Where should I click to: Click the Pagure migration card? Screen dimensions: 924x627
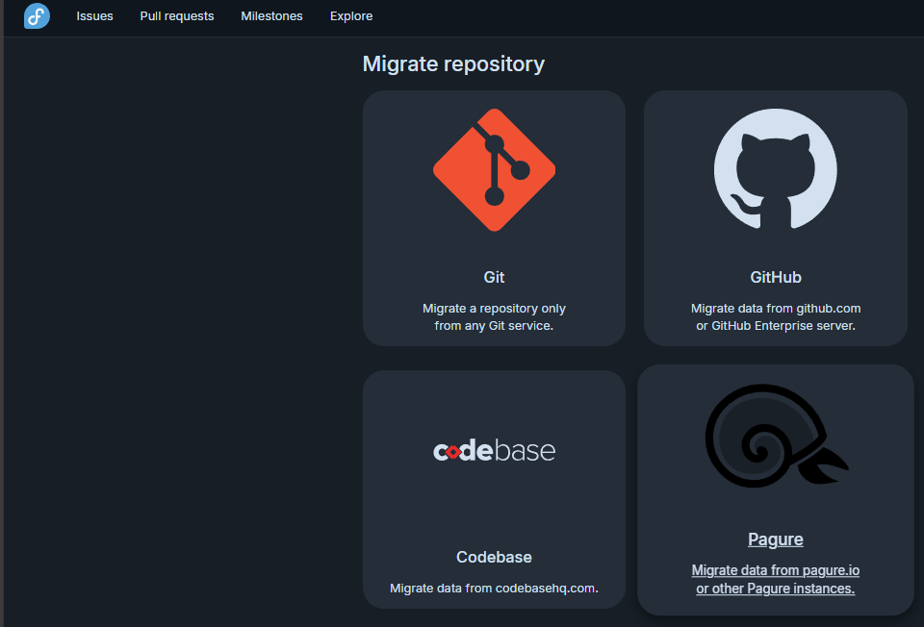click(x=775, y=489)
